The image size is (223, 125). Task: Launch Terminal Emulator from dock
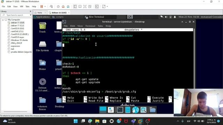pyautogui.click(x=120, y=110)
